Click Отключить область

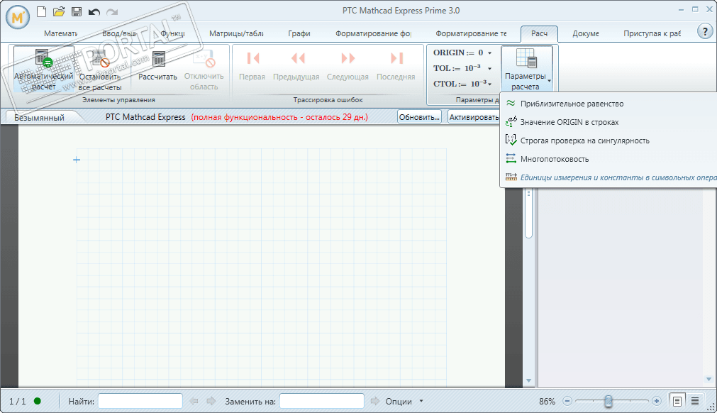204,70
